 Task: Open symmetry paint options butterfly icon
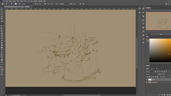pyautogui.click(x=83, y=4)
